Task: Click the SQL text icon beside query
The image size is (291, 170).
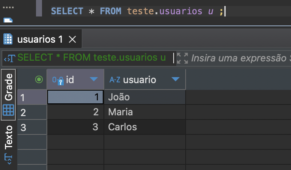Action: [x=9, y=58]
